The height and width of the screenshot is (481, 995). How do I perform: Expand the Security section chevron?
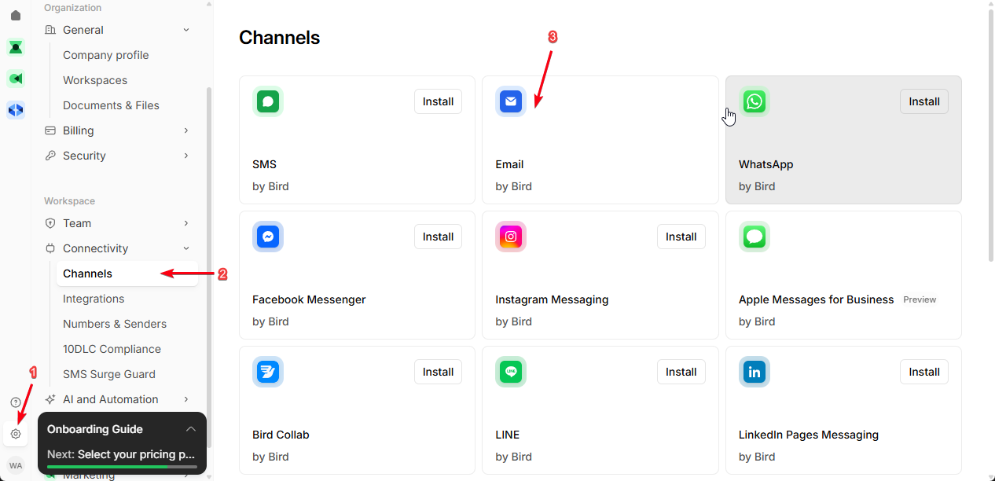[x=186, y=156]
